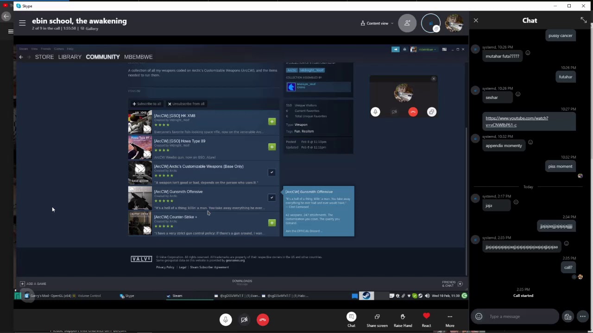
Task: Click ADD A GAME in Steam
Action: 33,284
